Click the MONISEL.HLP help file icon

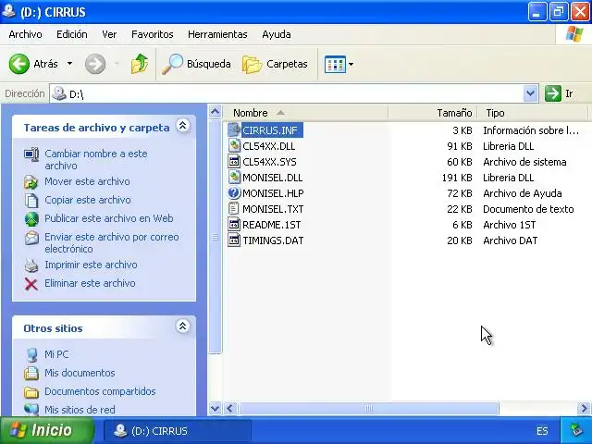click(234, 193)
